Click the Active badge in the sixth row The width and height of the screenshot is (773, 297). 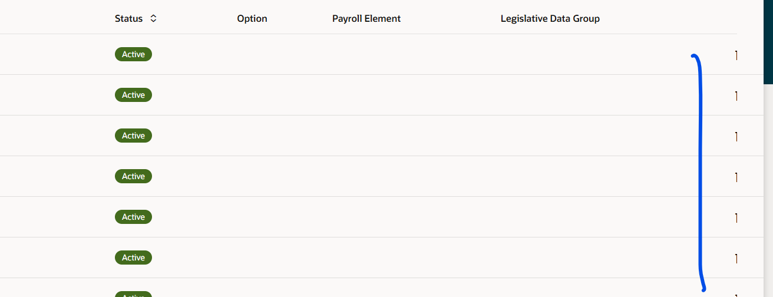133,258
